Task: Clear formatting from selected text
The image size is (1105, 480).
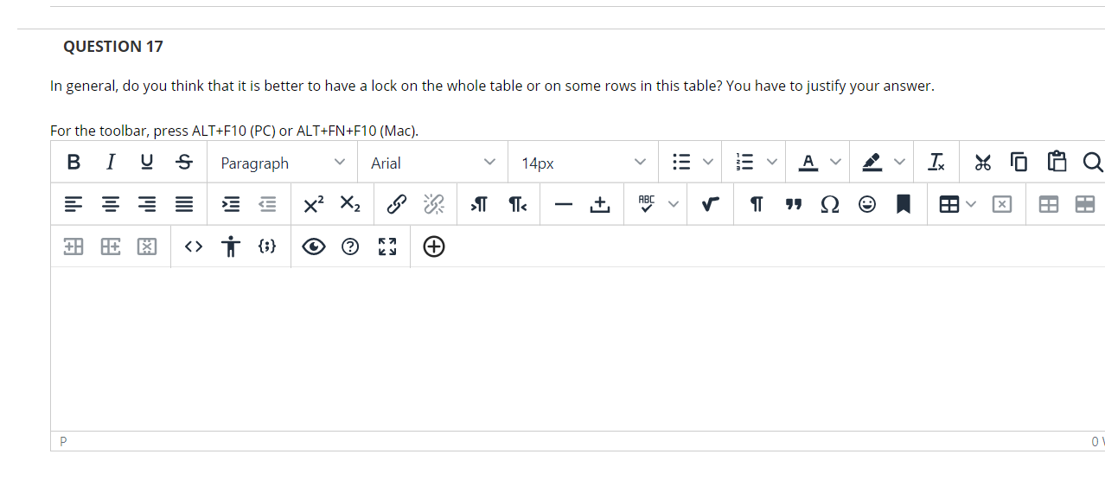Action: coord(936,163)
